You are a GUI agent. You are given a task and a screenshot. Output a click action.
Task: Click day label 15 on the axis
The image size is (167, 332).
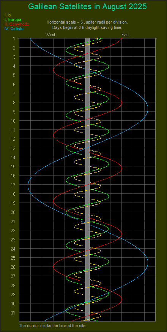(x=13, y=166)
